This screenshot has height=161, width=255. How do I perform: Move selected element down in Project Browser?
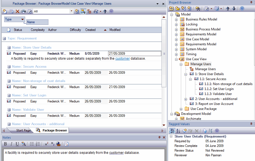(x=234, y=9)
